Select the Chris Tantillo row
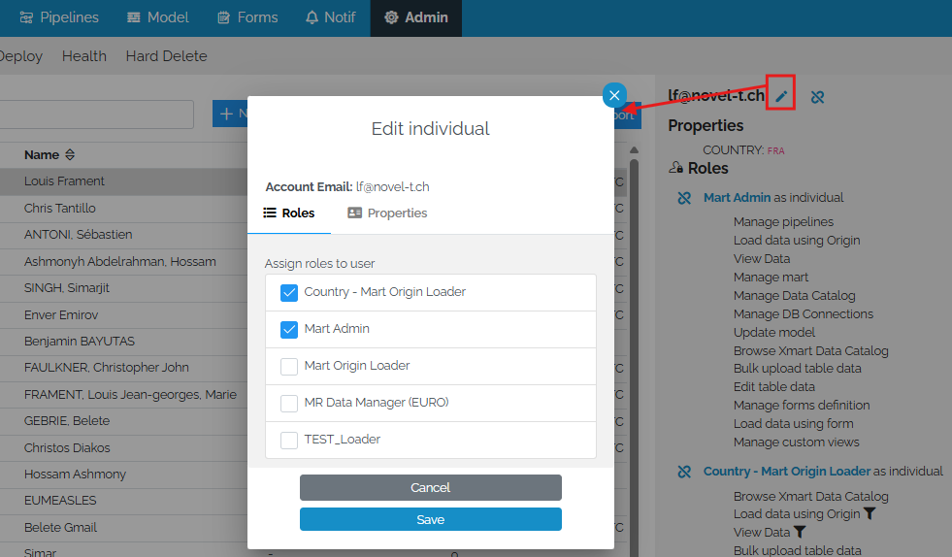 pyautogui.click(x=124, y=209)
